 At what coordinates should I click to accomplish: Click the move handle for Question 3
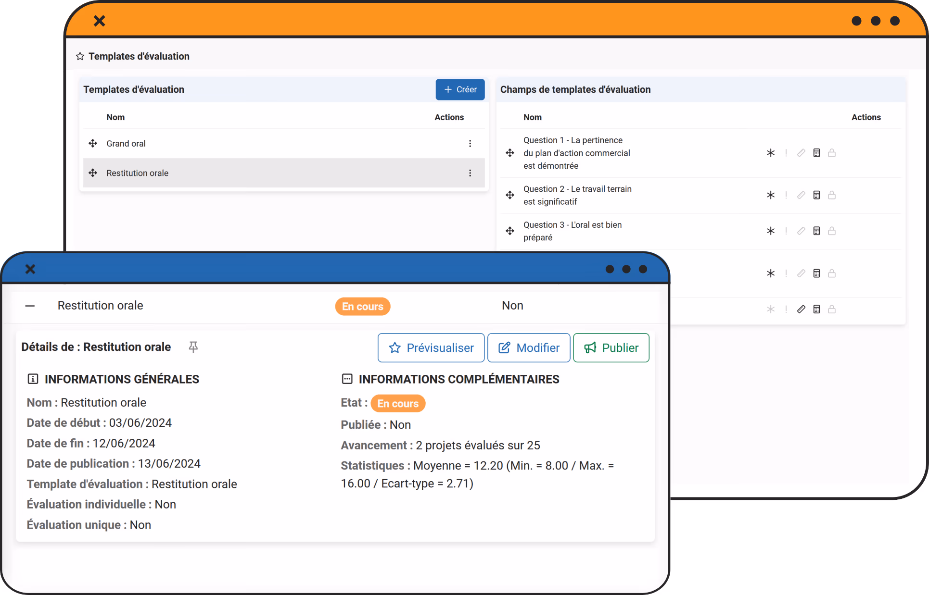[x=510, y=231]
